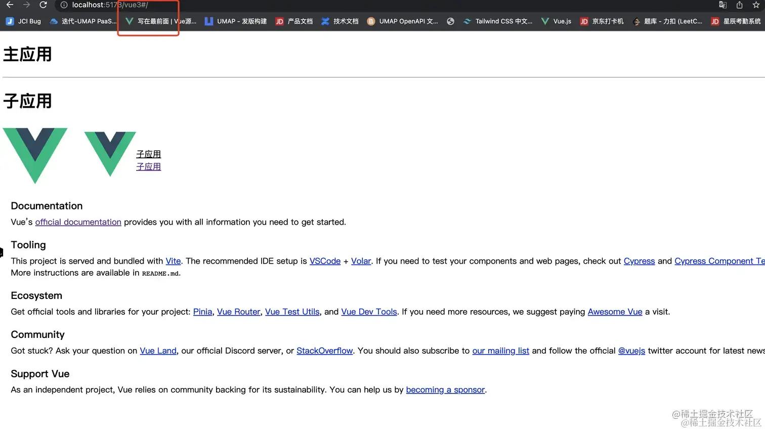
Task: Go back with the browser back arrow
Action: pyautogui.click(x=10, y=5)
